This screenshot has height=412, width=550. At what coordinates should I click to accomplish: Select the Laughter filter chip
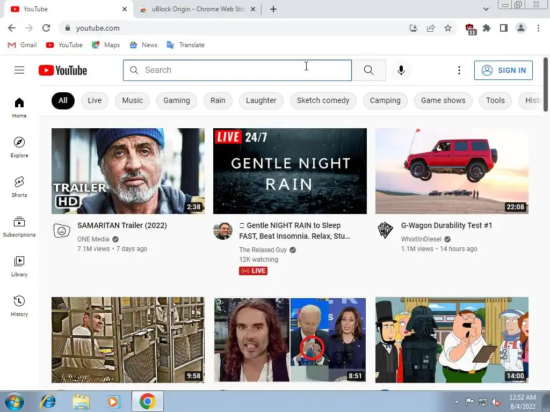(x=261, y=100)
